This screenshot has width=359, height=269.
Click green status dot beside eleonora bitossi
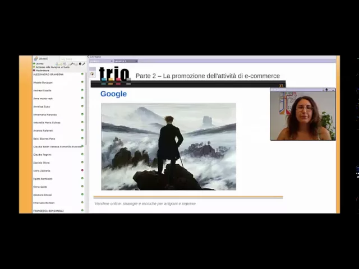pyautogui.click(x=82, y=194)
